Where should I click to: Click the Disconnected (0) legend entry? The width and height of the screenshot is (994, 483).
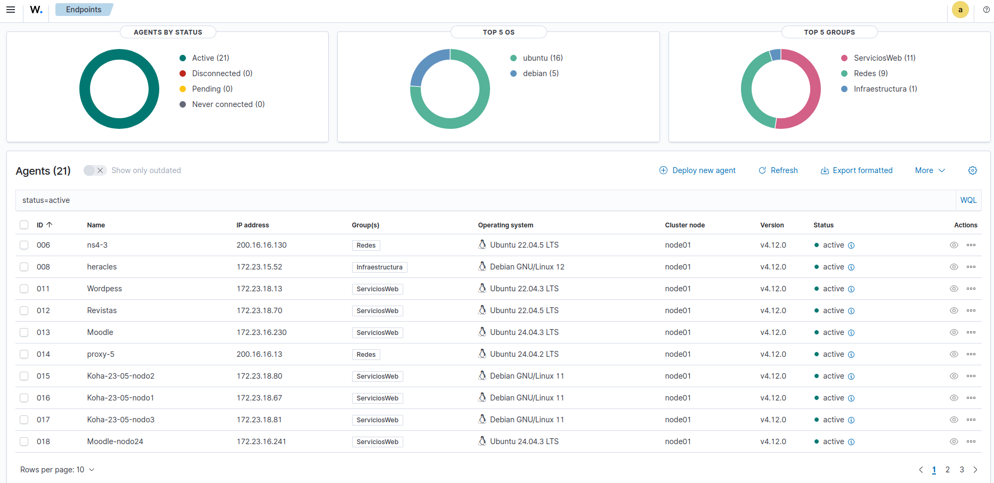(216, 73)
